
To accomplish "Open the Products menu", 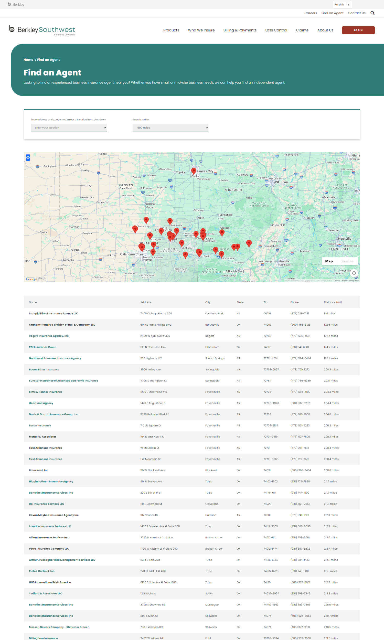I will tap(171, 30).
